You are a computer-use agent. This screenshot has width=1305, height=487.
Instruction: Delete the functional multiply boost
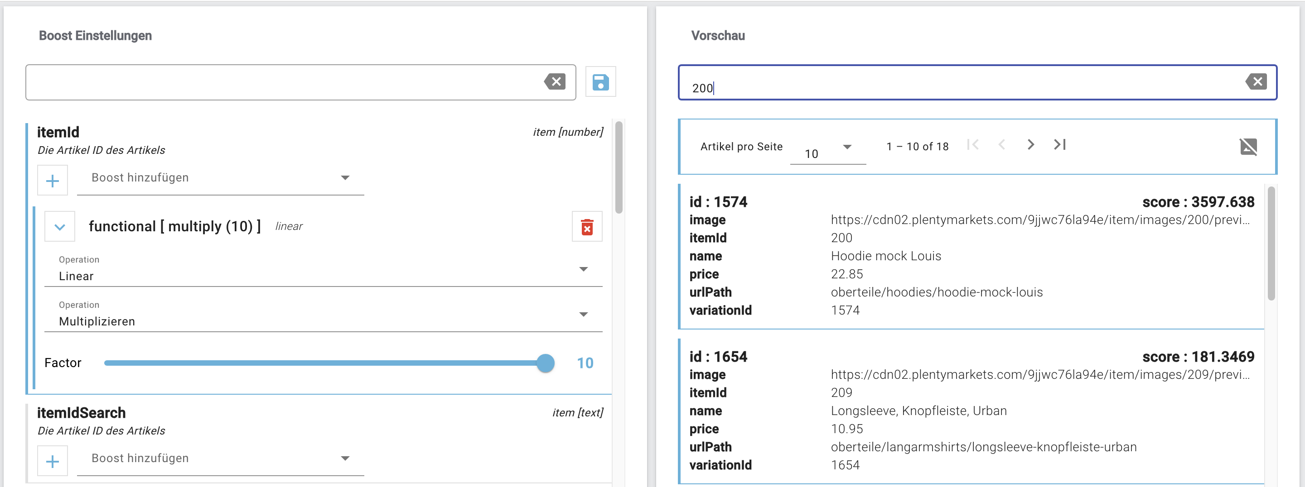coord(587,227)
